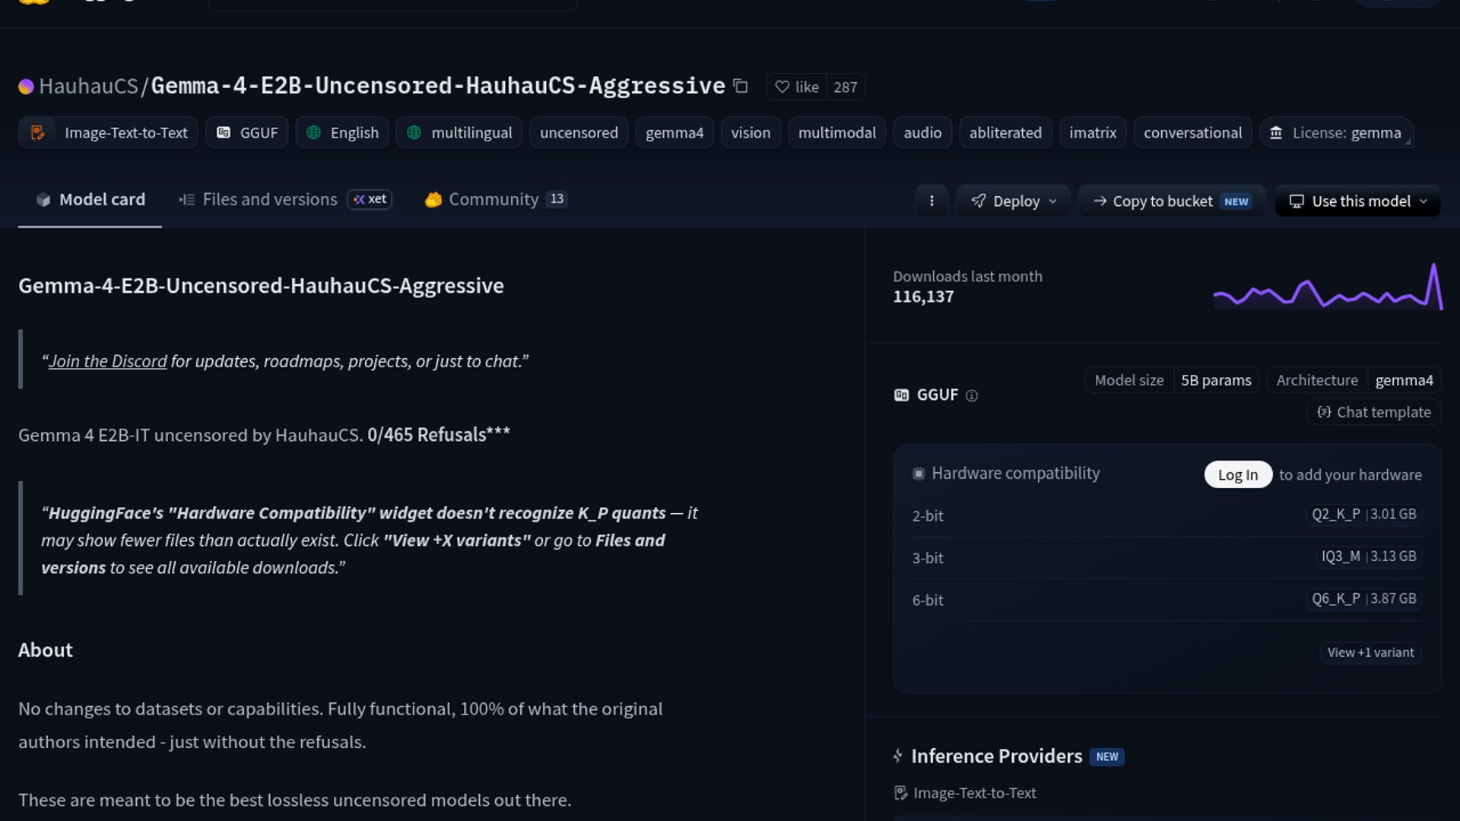The width and height of the screenshot is (1460, 821).
Task: Click the 6-bit row label
Action: tap(928, 600)
